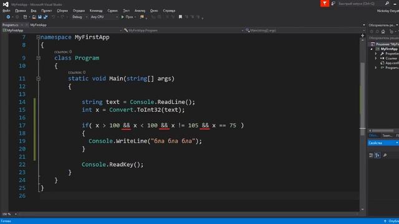Expand the Ссылки node in Solution Explorer
399x224 pixels.
coord(376,58)
